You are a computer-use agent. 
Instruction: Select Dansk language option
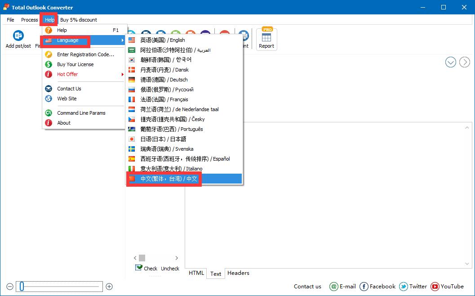tap(184, 70)
